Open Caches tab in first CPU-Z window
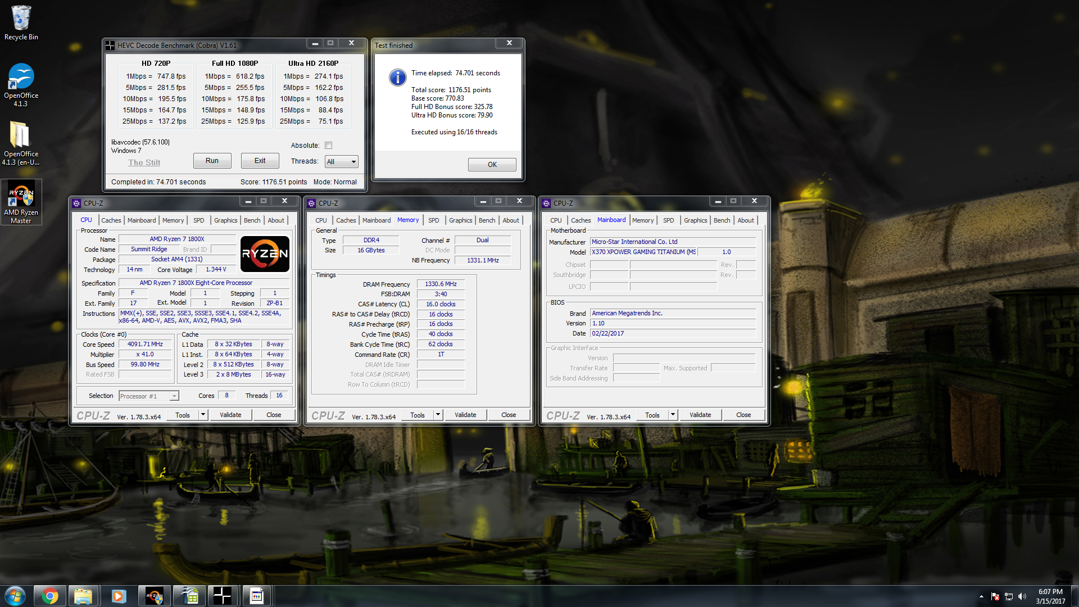Screen dimensions: 1079x607 click(111, 220)
